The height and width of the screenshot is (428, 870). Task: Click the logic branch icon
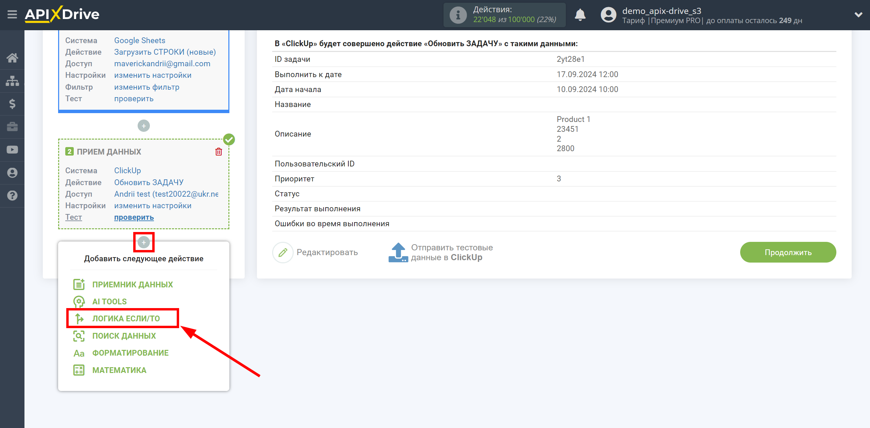pyautogui.click(x=79, y=319)
